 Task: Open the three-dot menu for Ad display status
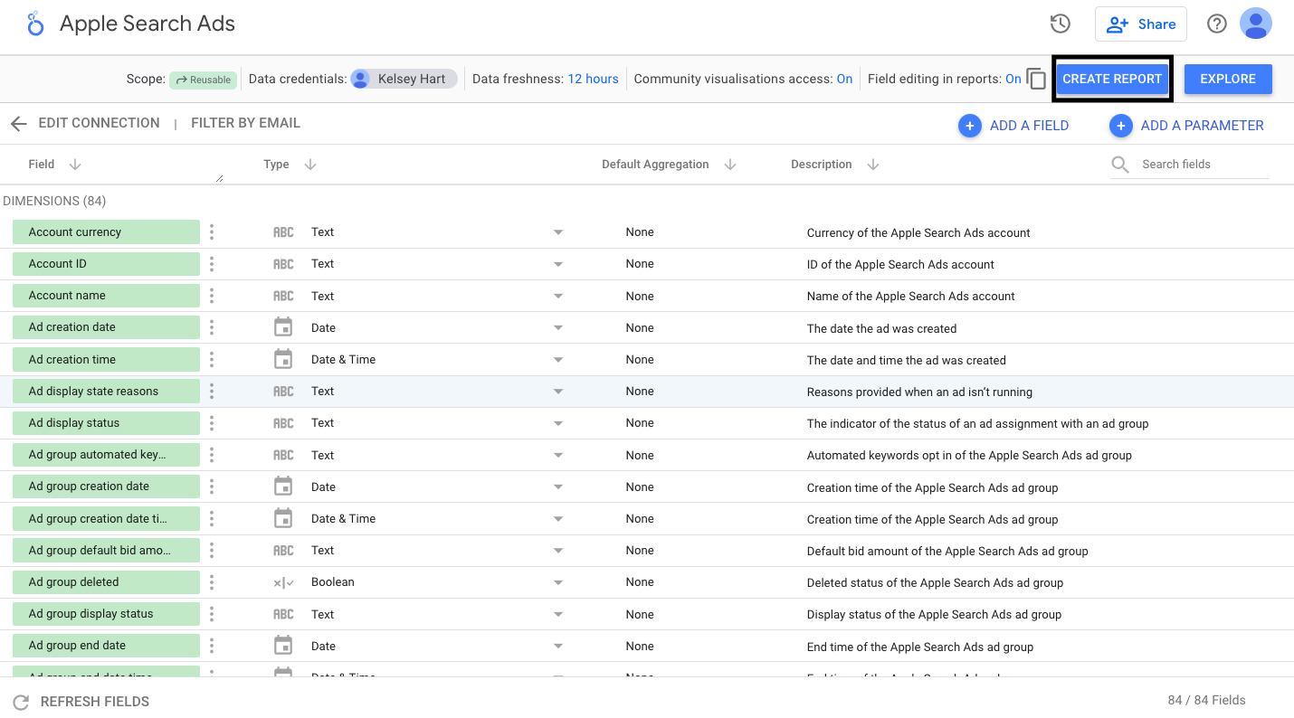[212, 423]
